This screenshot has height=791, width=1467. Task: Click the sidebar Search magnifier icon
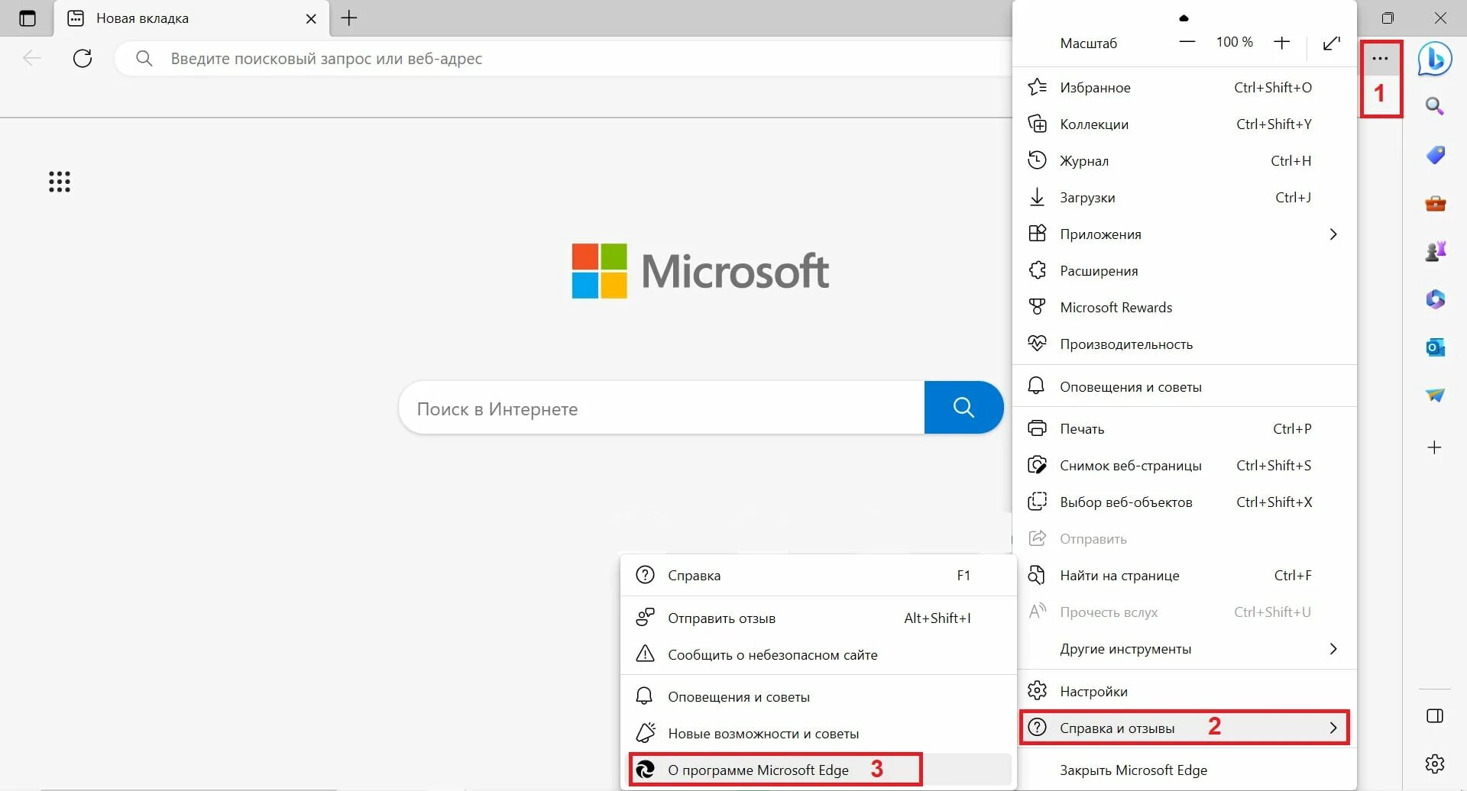pyautogui.click(x=1435, y=106)
